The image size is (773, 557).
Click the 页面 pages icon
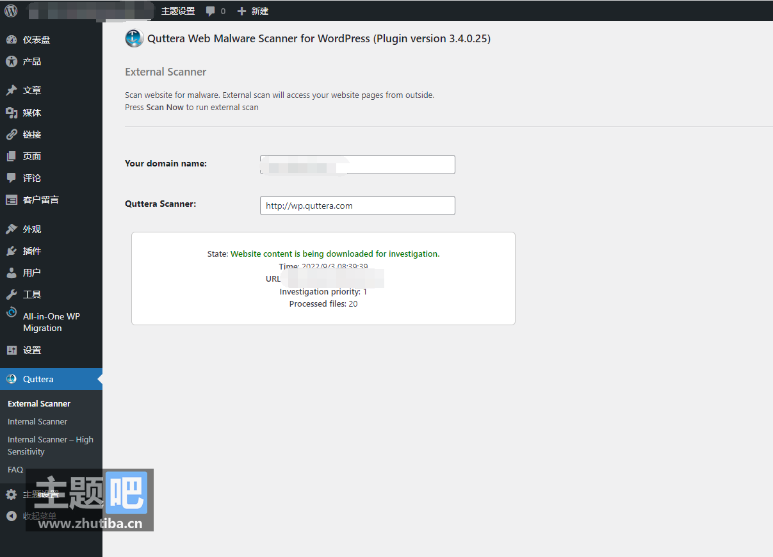coord(12,156)
